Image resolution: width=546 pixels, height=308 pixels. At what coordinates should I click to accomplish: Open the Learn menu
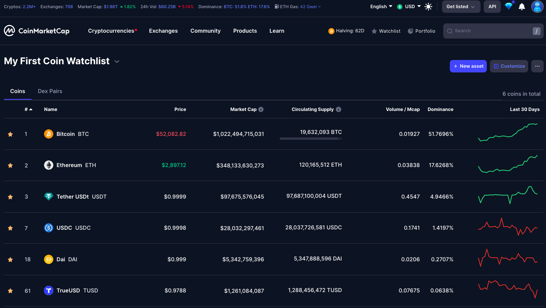click(277, 31)
